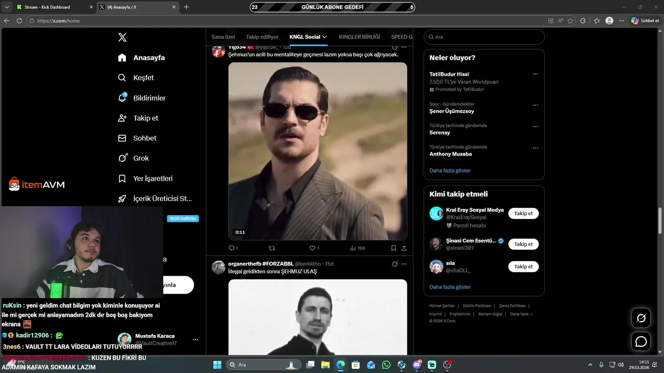Add page to favorites star icon
The height and width of the screenshot is (373, 664).
point(571,21)
